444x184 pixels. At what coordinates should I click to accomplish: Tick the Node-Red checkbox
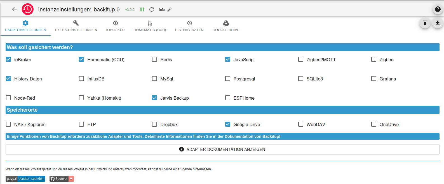(8, 98)
